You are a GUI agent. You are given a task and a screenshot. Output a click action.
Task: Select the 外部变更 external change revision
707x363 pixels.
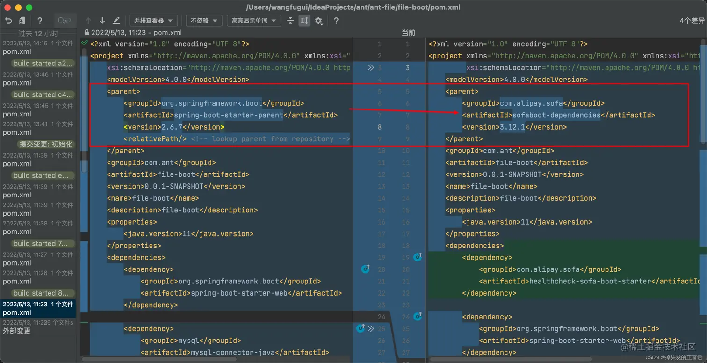(x=38, y=327)
